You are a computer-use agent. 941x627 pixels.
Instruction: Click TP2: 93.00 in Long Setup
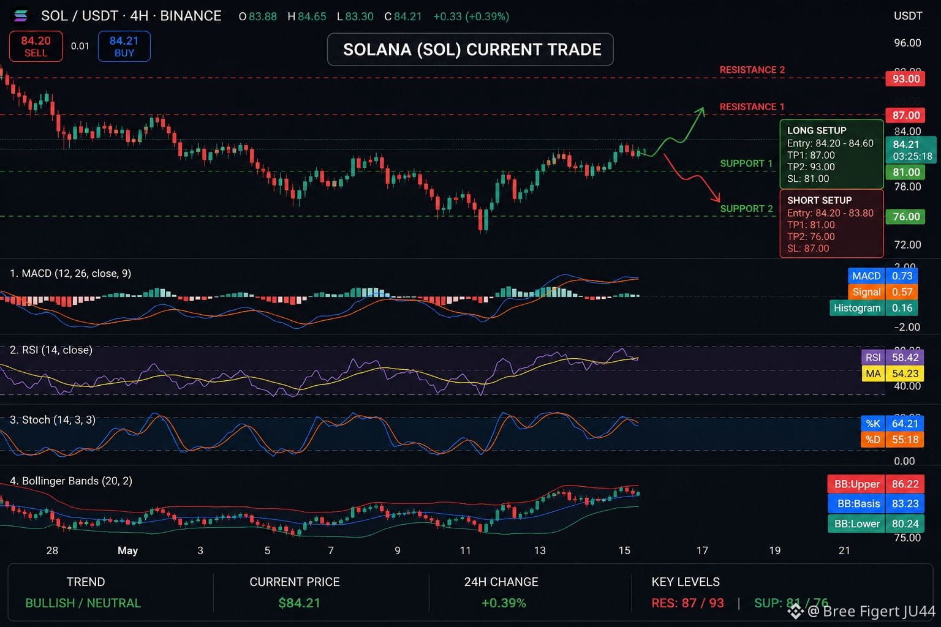pos(811,167)
